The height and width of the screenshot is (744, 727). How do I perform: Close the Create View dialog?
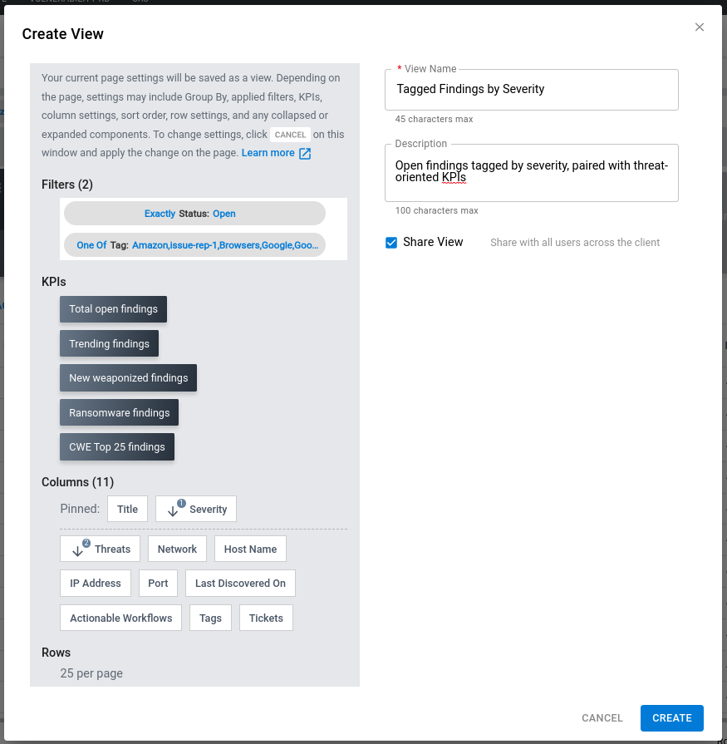pyautogui.click(x=700, y=27)
